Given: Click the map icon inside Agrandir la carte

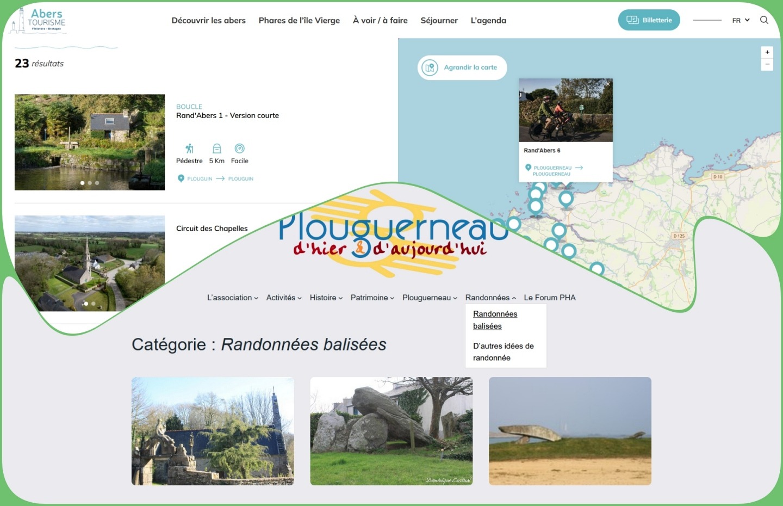Looking at the screenshot, I should (x=430, y=67).
